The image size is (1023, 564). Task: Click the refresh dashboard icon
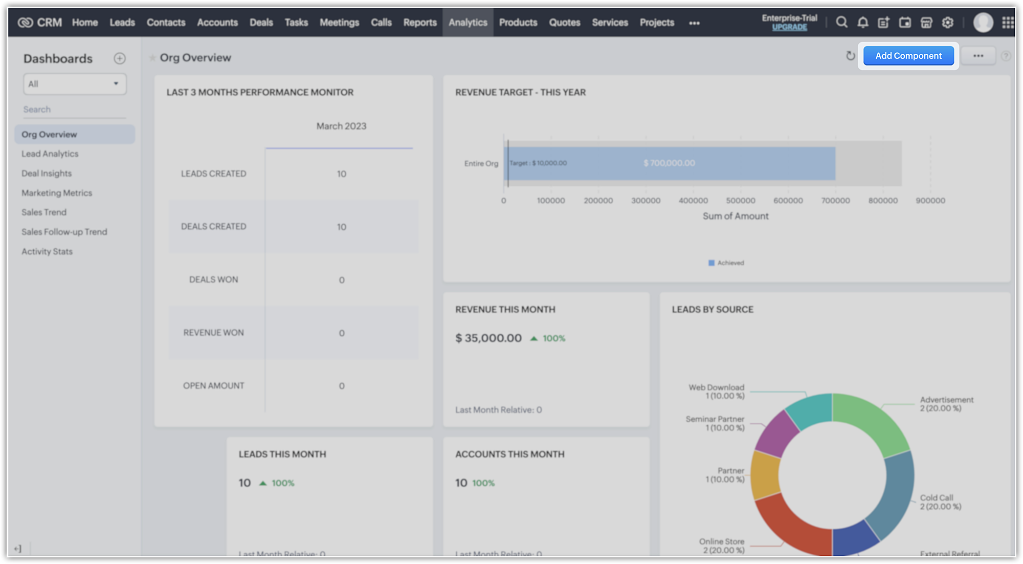[x=850, y=56]
